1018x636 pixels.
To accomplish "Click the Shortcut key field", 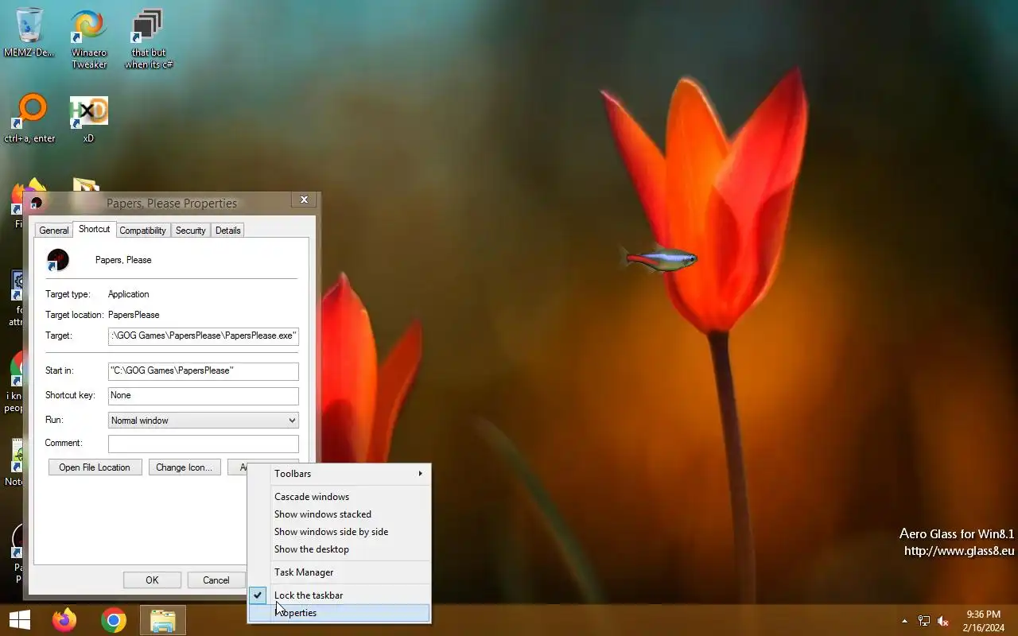I will (204, 396).
